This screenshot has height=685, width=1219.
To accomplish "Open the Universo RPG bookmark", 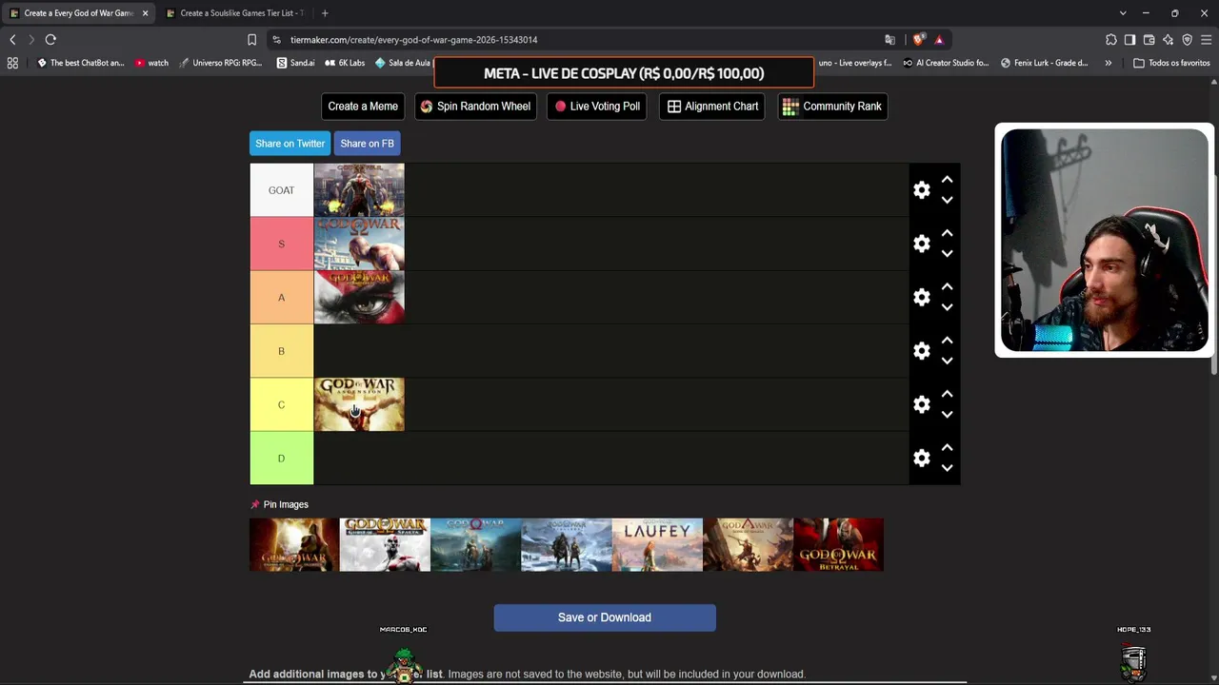I will coord(220,63).
